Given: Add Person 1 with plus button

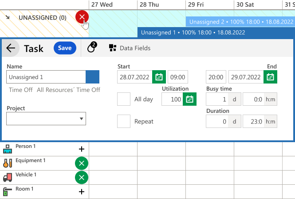Looking at the screenshot, I should (x=82, y=149).
